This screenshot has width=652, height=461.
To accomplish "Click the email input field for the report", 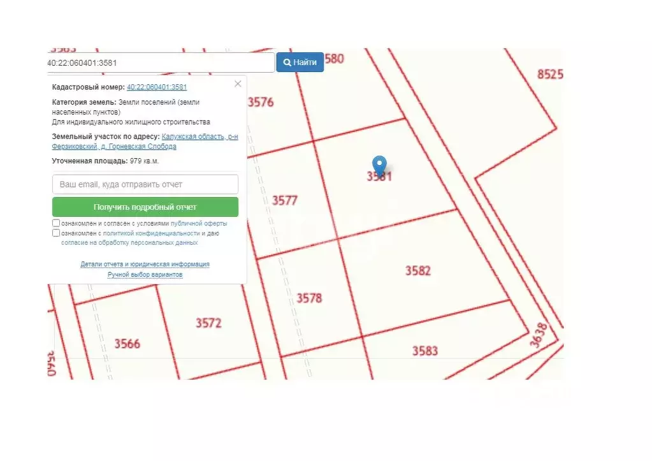I will click(x=144, y=184).
